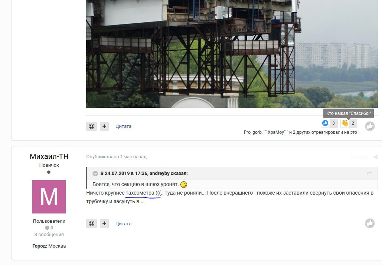Click the 'Опубликовано 1 час назад' timestamp
This screenshot has width=382, height=265.
(116, 157)
